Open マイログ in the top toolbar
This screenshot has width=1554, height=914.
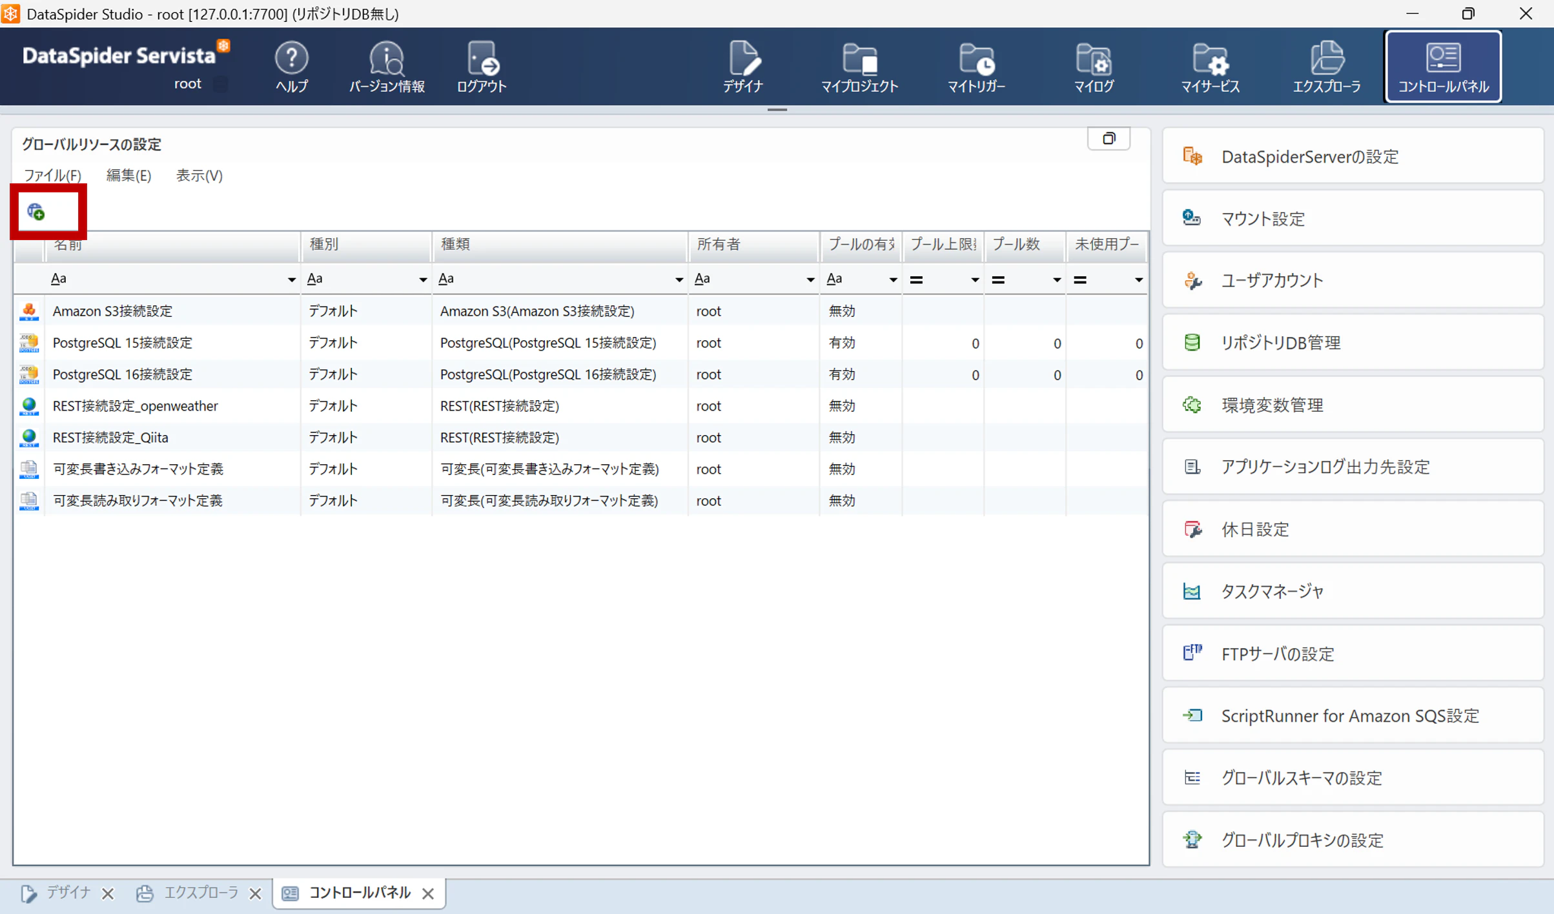1094,67
